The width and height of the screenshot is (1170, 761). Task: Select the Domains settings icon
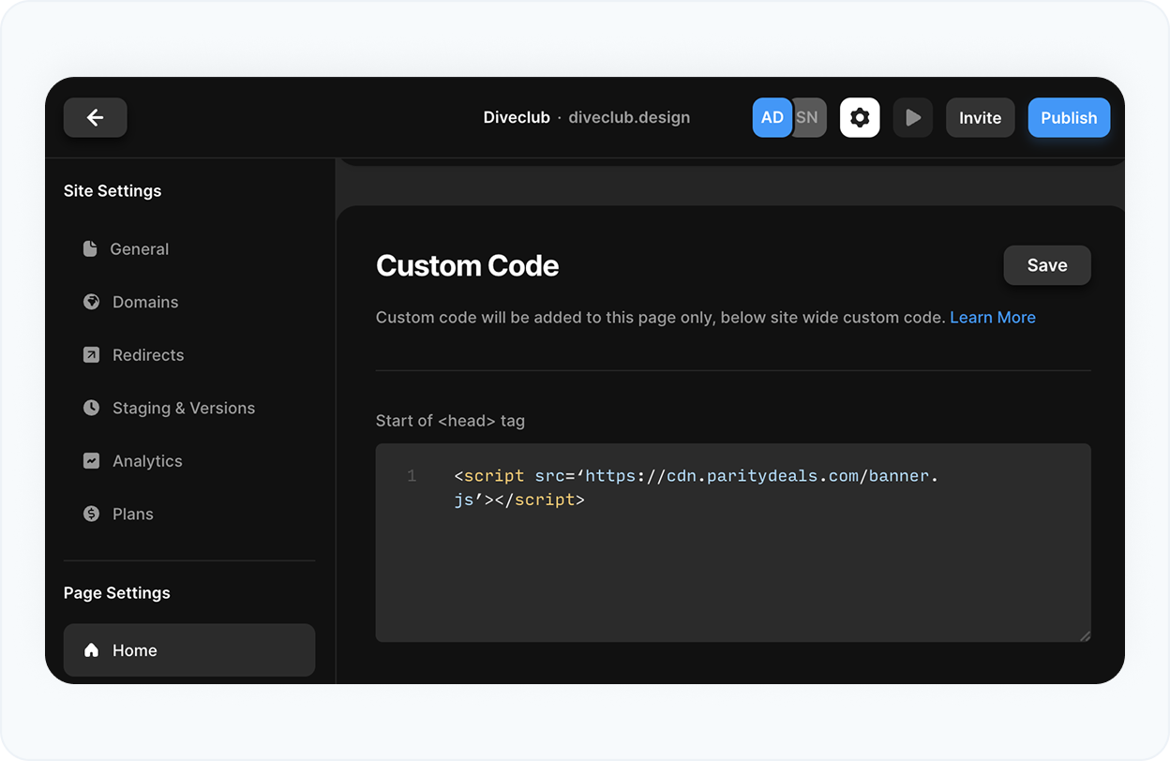point(91,301)
